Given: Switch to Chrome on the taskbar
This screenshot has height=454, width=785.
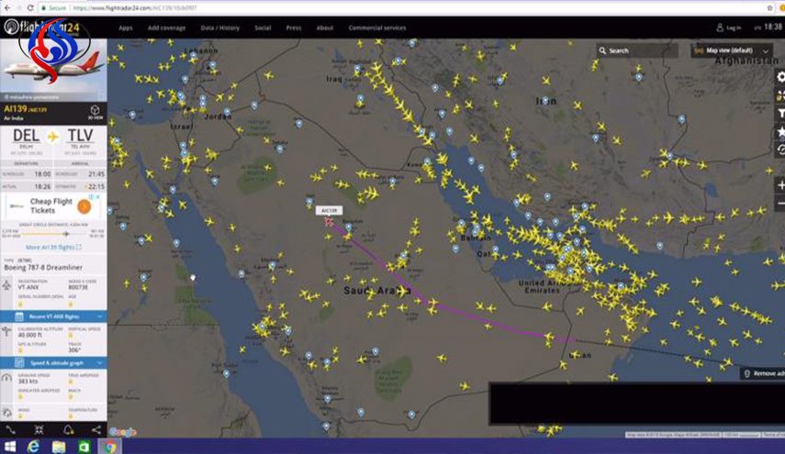Looking at the screenshot, I should point(109,447).
